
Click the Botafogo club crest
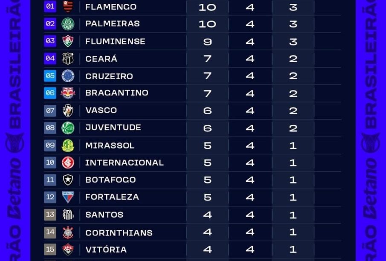(68, 180)
